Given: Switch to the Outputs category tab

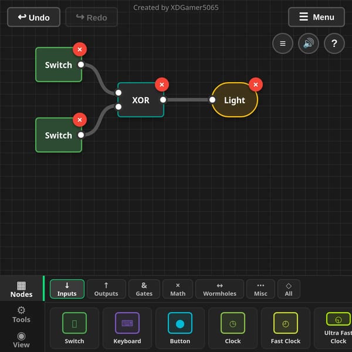Looking at the screenshot, I should coord(106,289).
